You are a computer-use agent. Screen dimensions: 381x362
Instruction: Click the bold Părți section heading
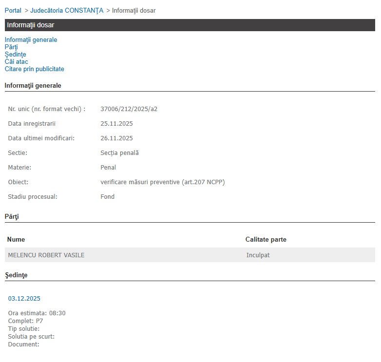coord(12,216)
